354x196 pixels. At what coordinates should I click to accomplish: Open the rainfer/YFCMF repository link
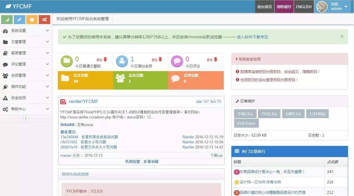coord(83,102)
